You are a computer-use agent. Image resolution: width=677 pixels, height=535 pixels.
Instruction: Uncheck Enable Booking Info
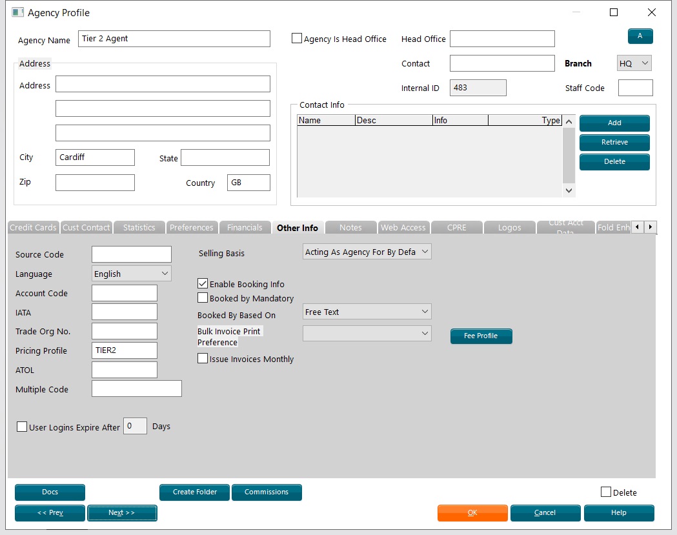tap(203, 284)
